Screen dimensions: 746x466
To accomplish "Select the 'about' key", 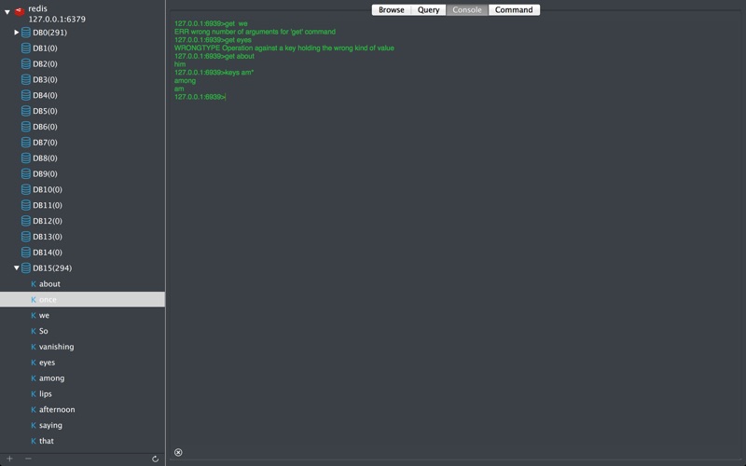I will click(49, 284).
